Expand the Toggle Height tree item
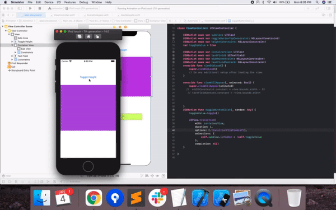This screenshot has width=336, height=210. tap(12, 41)
